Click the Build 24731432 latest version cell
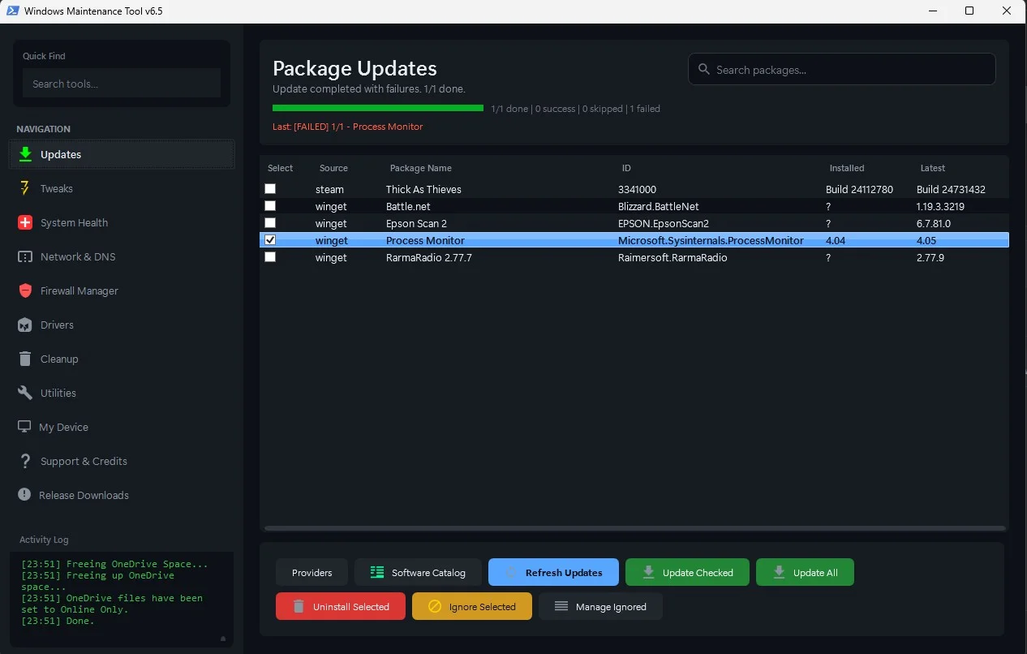The height and width of the screenshot is (654, 1027). (951, 189)
